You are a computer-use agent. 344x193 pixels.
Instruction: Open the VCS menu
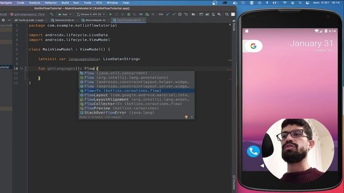coord(99,3)
